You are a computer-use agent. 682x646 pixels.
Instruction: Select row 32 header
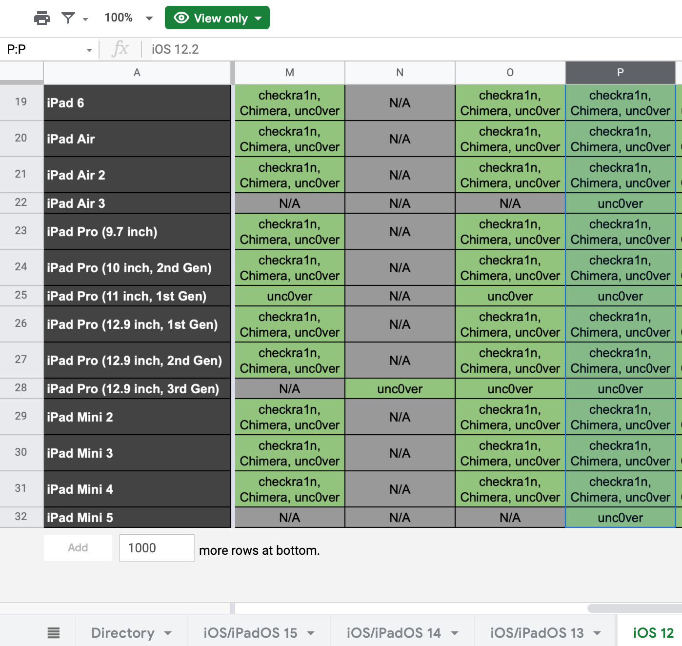21,517
